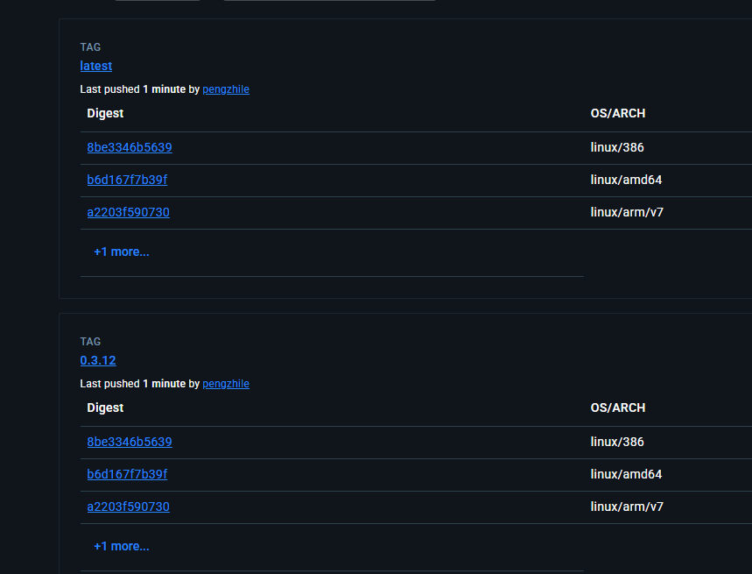Select linux/386 text in 0.3.12 tag
The height and width of the screenshot is (574, 752).
pyautogui.click(x=617, y=442)
